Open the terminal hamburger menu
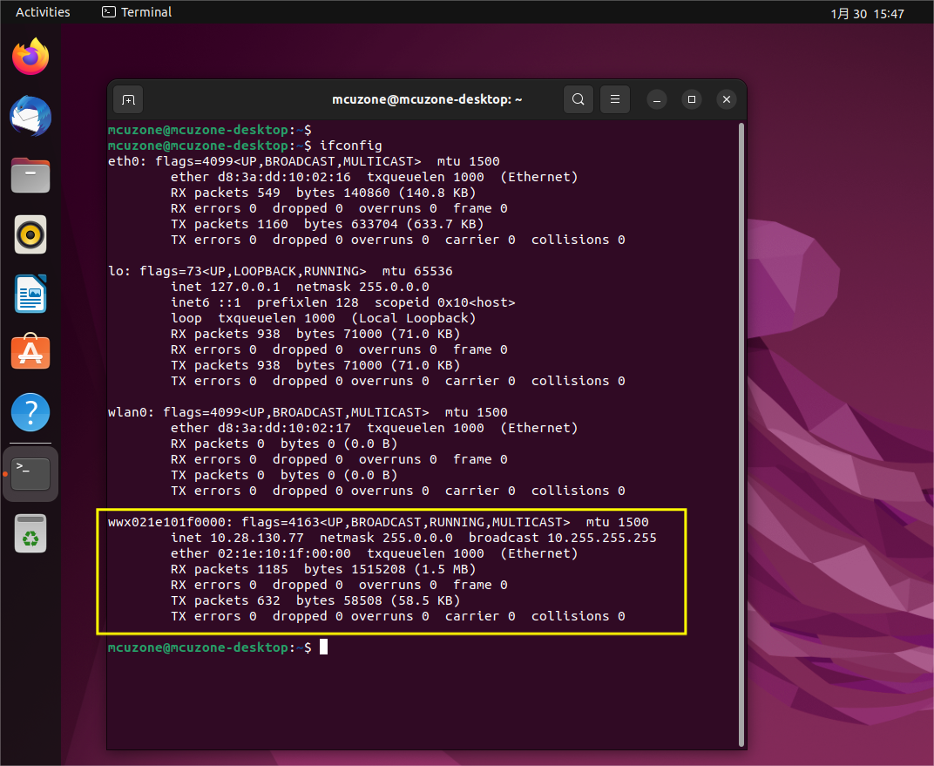Screen dimensions: 934x766 tap(615, 99)
